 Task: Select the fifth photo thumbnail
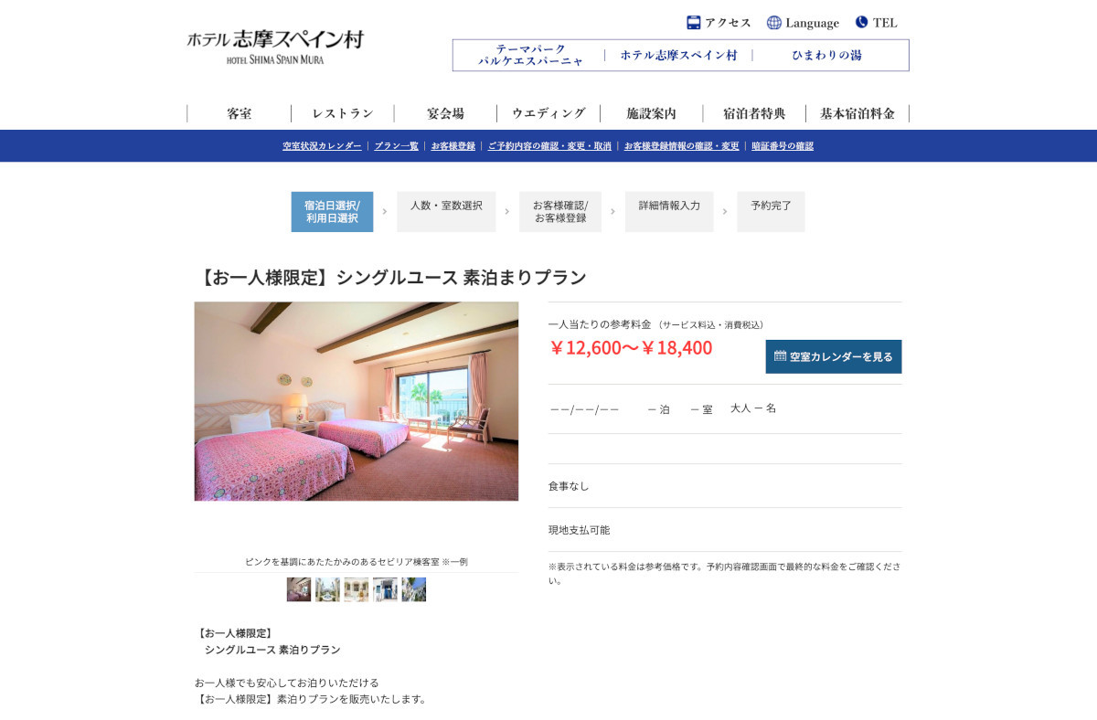coord(413,589)
